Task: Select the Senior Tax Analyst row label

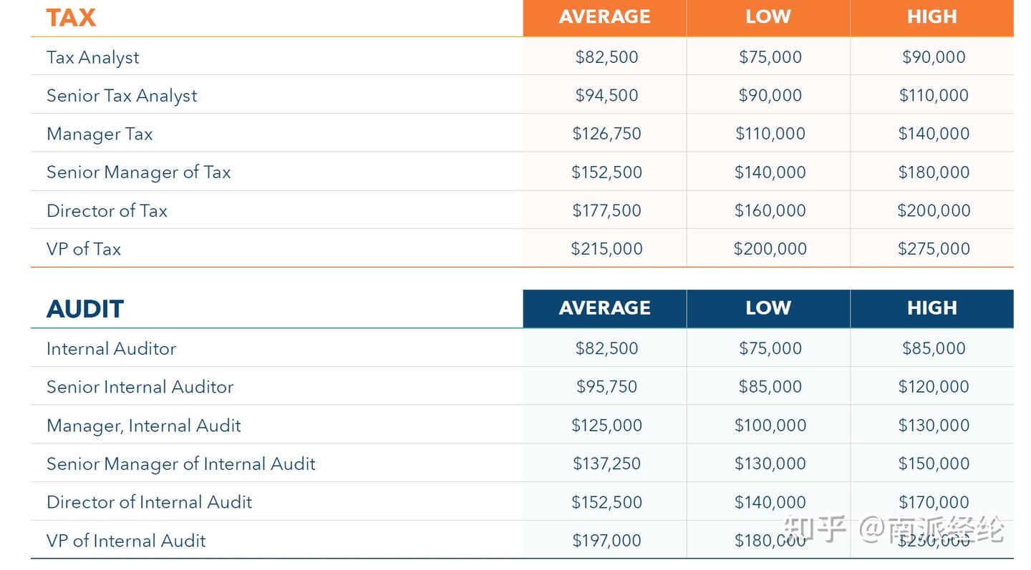Action: 122,96
